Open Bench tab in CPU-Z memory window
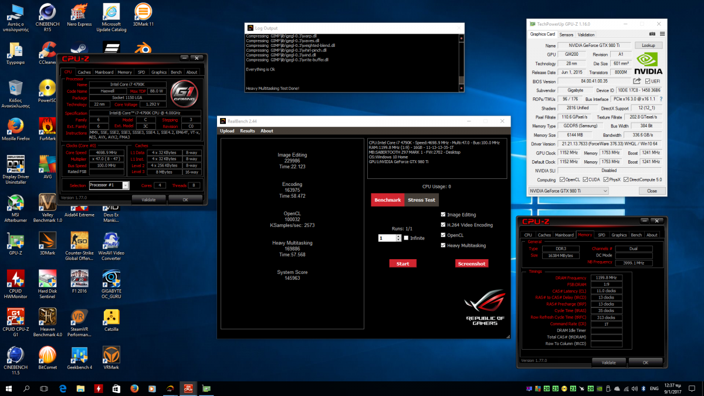Viewport: 704px width, 396px height. pos(636,235)
